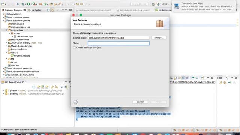Screen dimensions: 240x135
Task: Click Create new Git repository icon
Action: pos(47,87)
